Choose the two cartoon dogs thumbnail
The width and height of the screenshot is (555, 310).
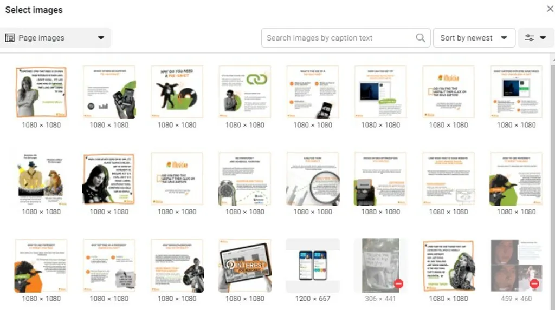[x=41, y=179]
